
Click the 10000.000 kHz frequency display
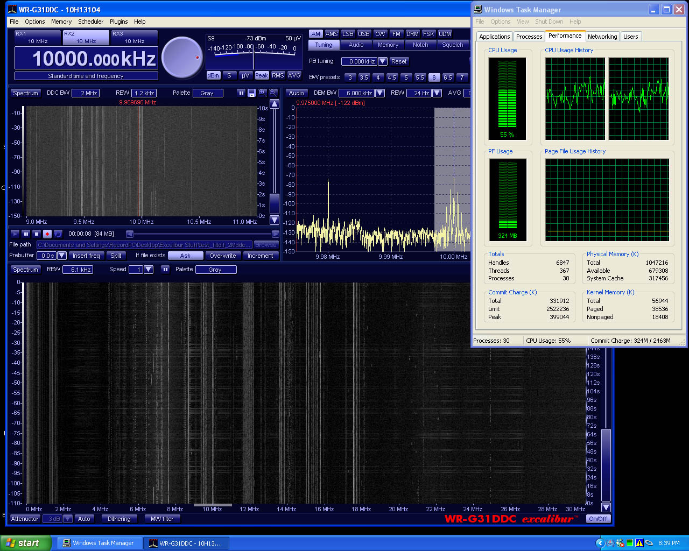pos(86,58)
